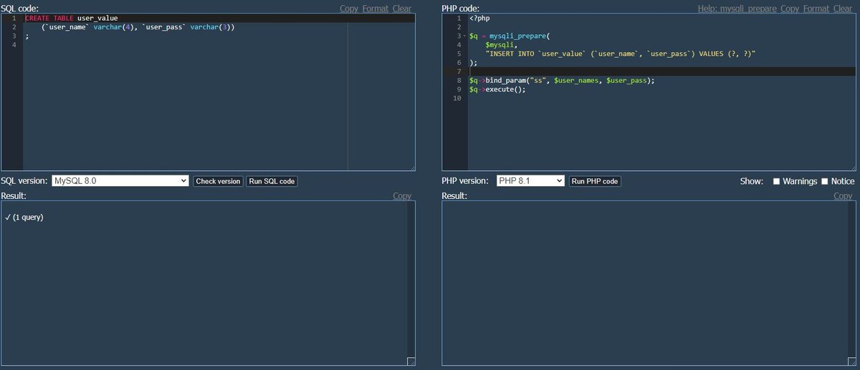The width and height of the screenshot is (860, 370).
Task: Click the resize handle of SQL result box
Action: pyautogui.click(x=411, y=361)
